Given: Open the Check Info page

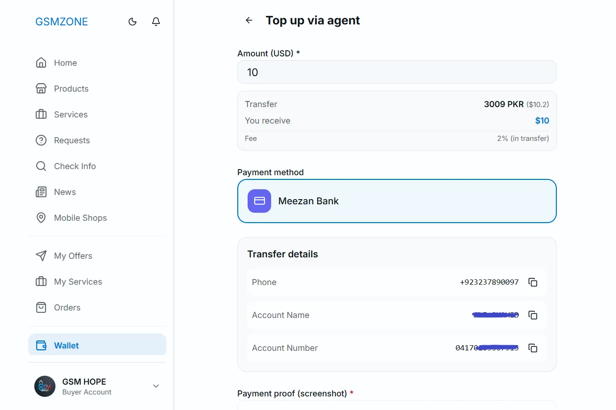Looking at the screenshot, I should coord(75,166).
